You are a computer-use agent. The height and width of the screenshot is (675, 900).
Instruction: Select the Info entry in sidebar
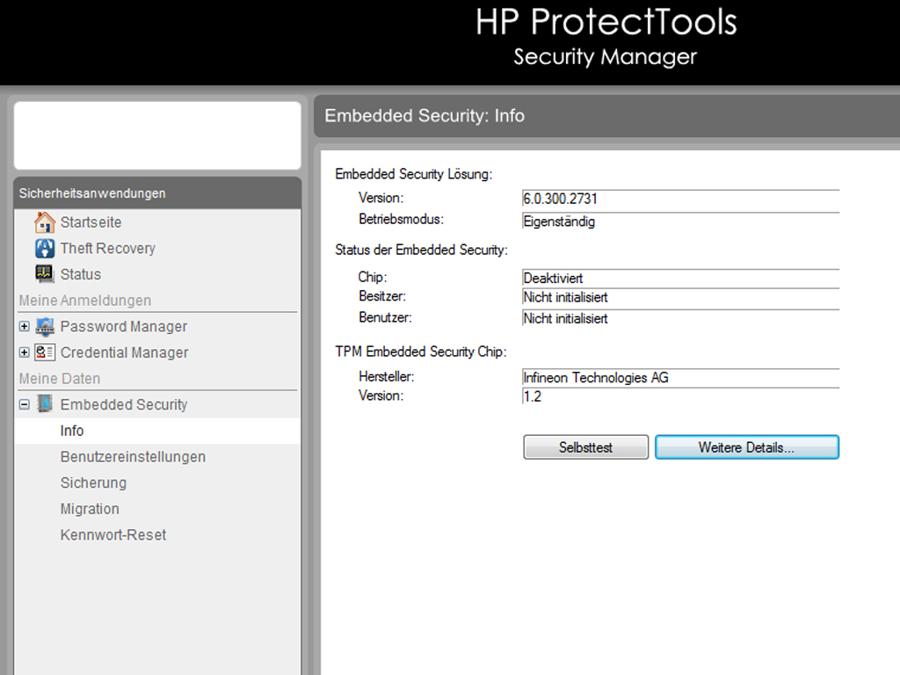click(x=72, y=431)
